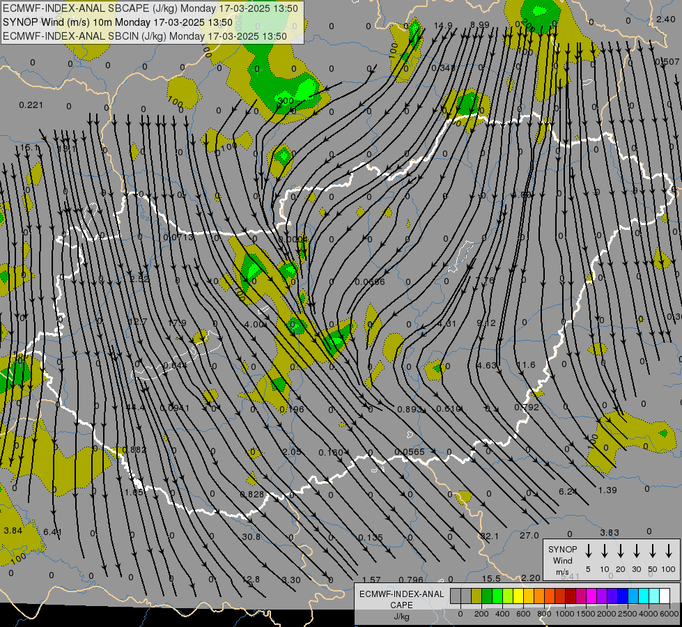Click the value '0.221' on the map

click(31, 105)
